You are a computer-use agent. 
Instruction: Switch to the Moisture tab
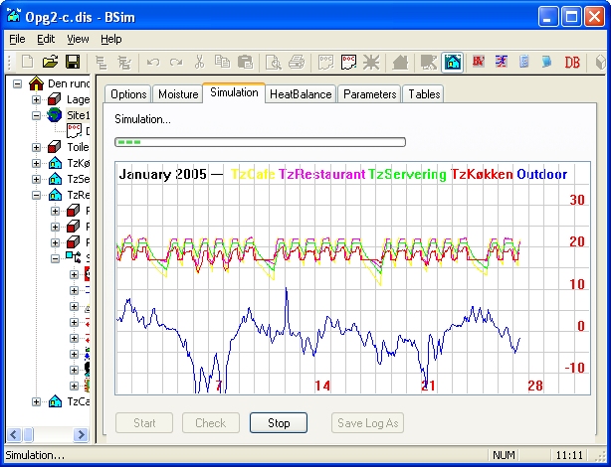178,94
